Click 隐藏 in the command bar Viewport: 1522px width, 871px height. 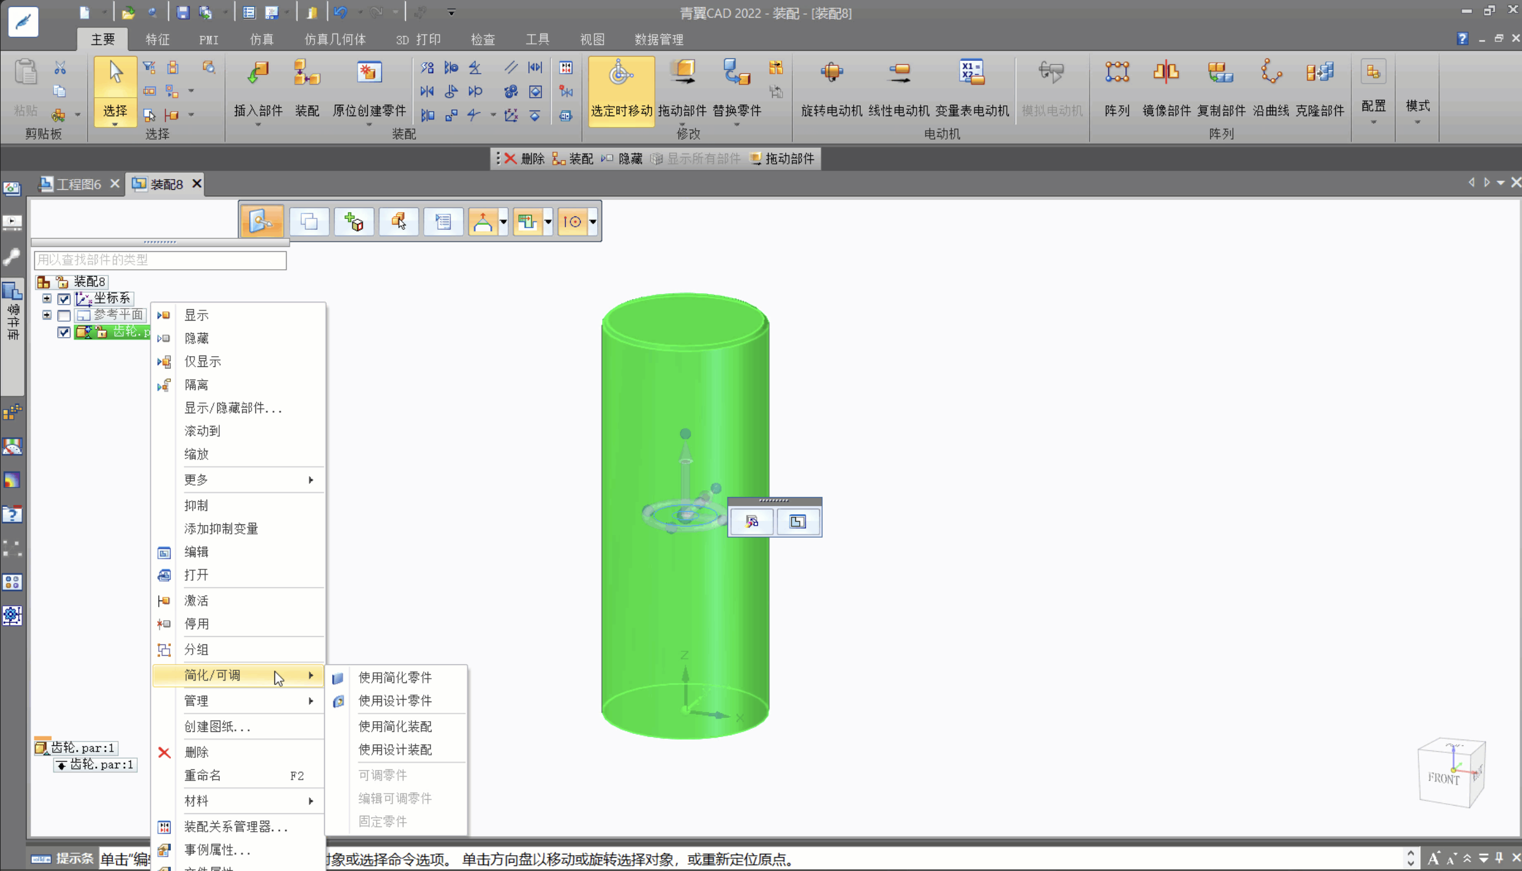622,159
